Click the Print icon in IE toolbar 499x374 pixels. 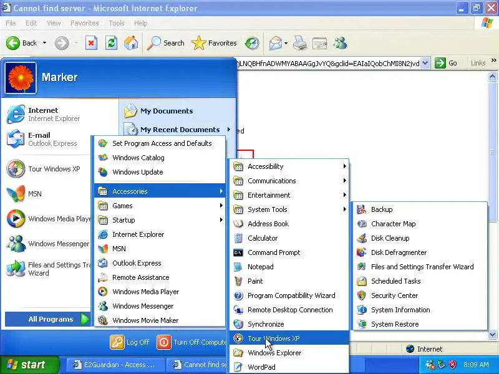(x=300, y=43)
